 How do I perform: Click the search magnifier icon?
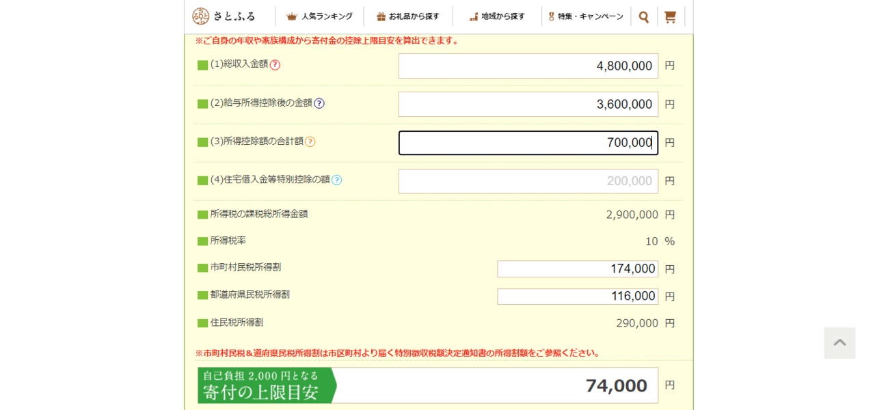pos(644,17)
